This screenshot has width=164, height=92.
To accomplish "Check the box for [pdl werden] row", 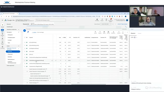I will pos(25,52).
